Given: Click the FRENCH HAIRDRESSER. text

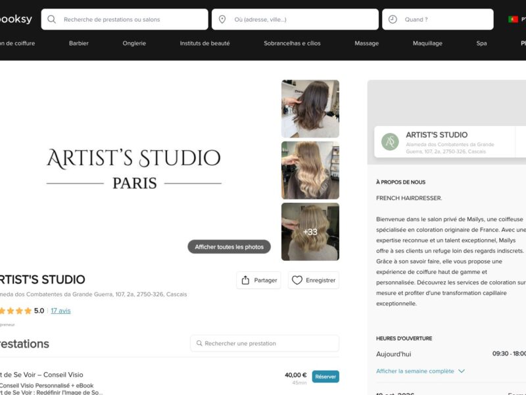Looking at the screenshot, I should pos(409,198).
